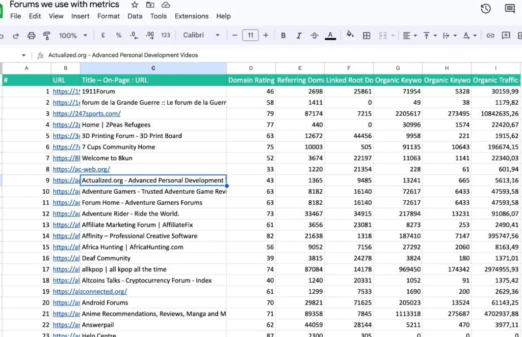Viewport: 522px width, 337px height.
Task: Select column A header
Action: [x=27, y=68]
